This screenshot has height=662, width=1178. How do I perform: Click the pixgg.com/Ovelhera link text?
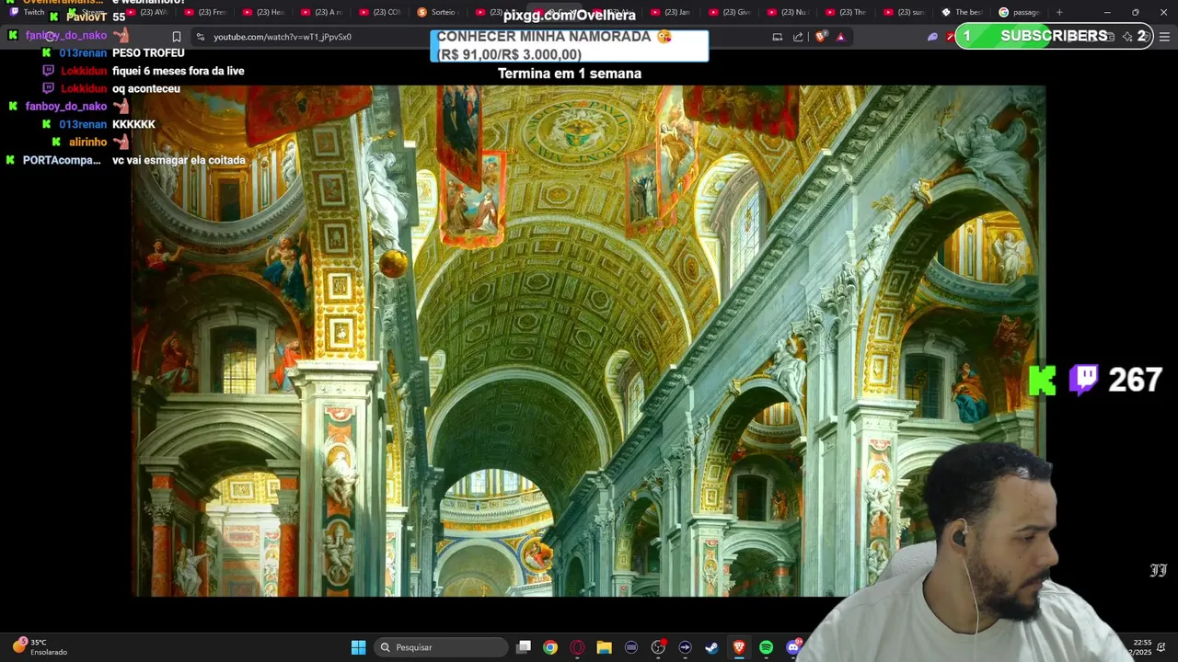570,16
